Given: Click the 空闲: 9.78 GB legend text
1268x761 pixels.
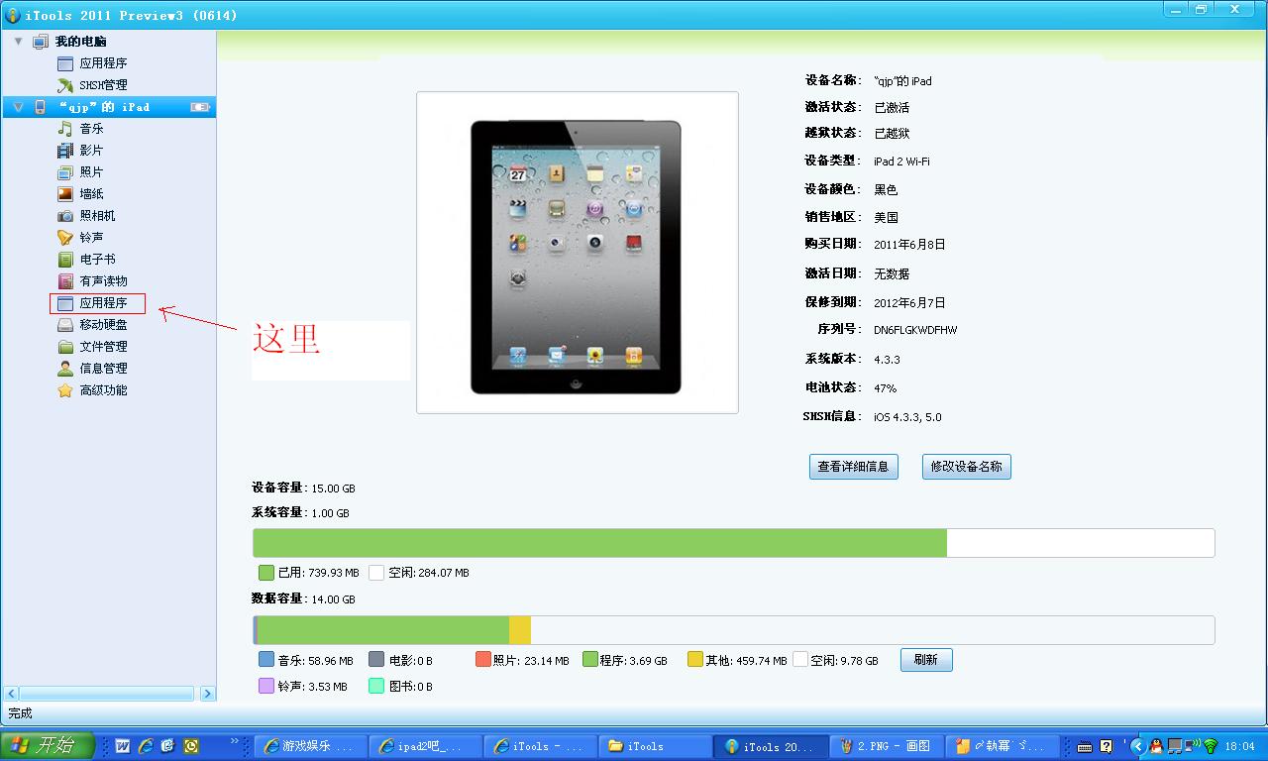Looking at the screenshot, I should click(844, 661).
